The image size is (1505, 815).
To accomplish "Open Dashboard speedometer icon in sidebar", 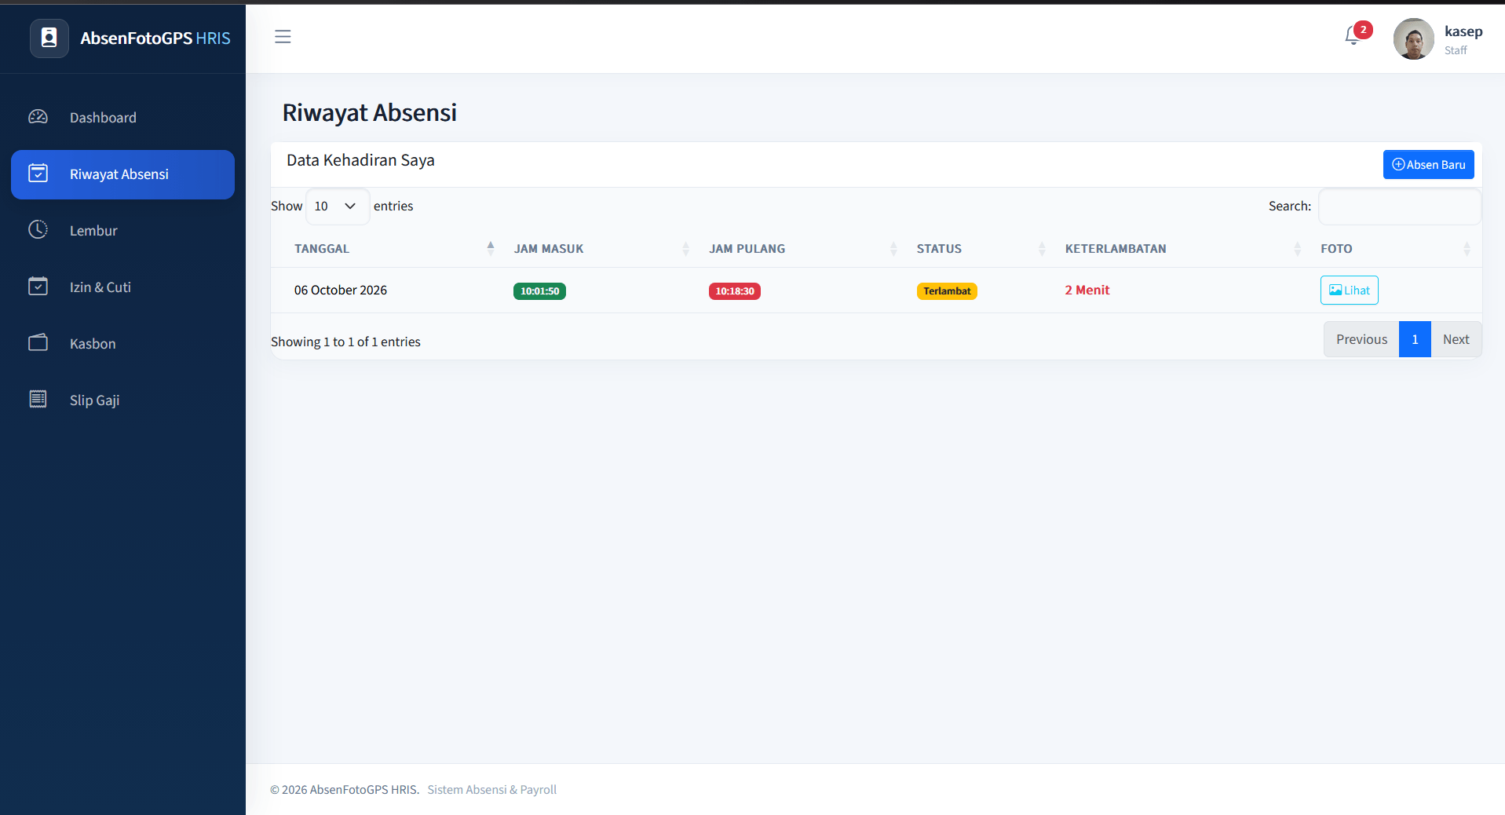I will [x=38, y=117].
